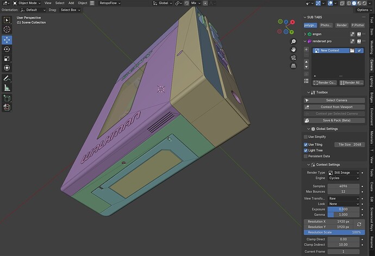
Task: Enable the Use Simplify checkbox
Action: 305,137
